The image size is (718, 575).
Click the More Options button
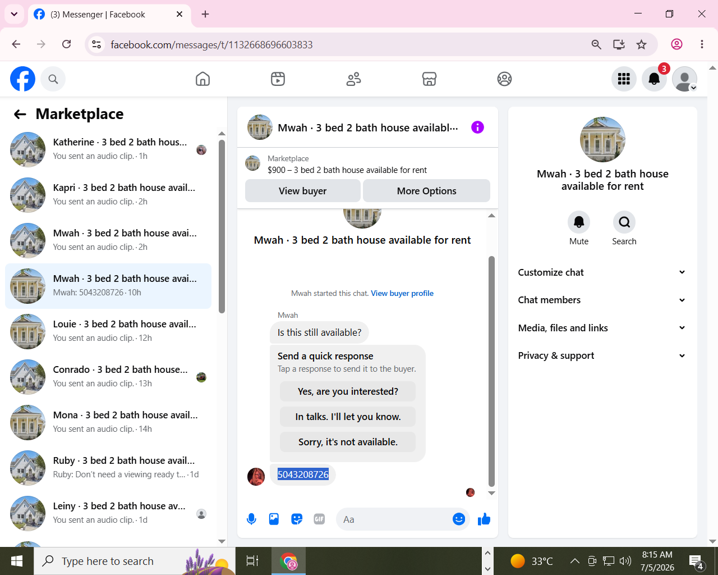coord(427,191)
